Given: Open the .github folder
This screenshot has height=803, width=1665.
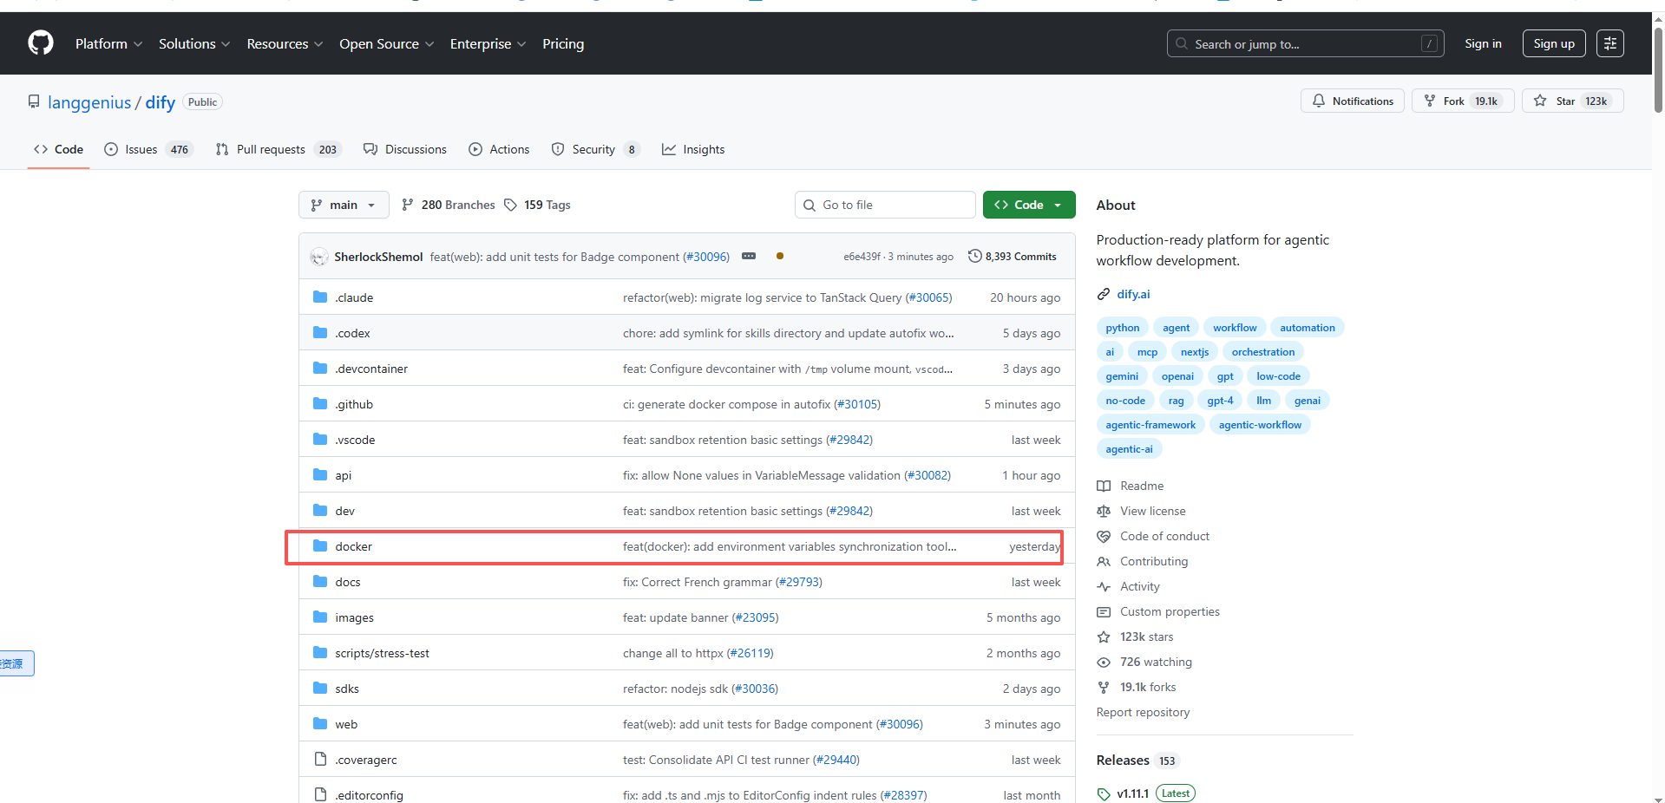Looking at the screenshot, I should [x=354, y=404].
